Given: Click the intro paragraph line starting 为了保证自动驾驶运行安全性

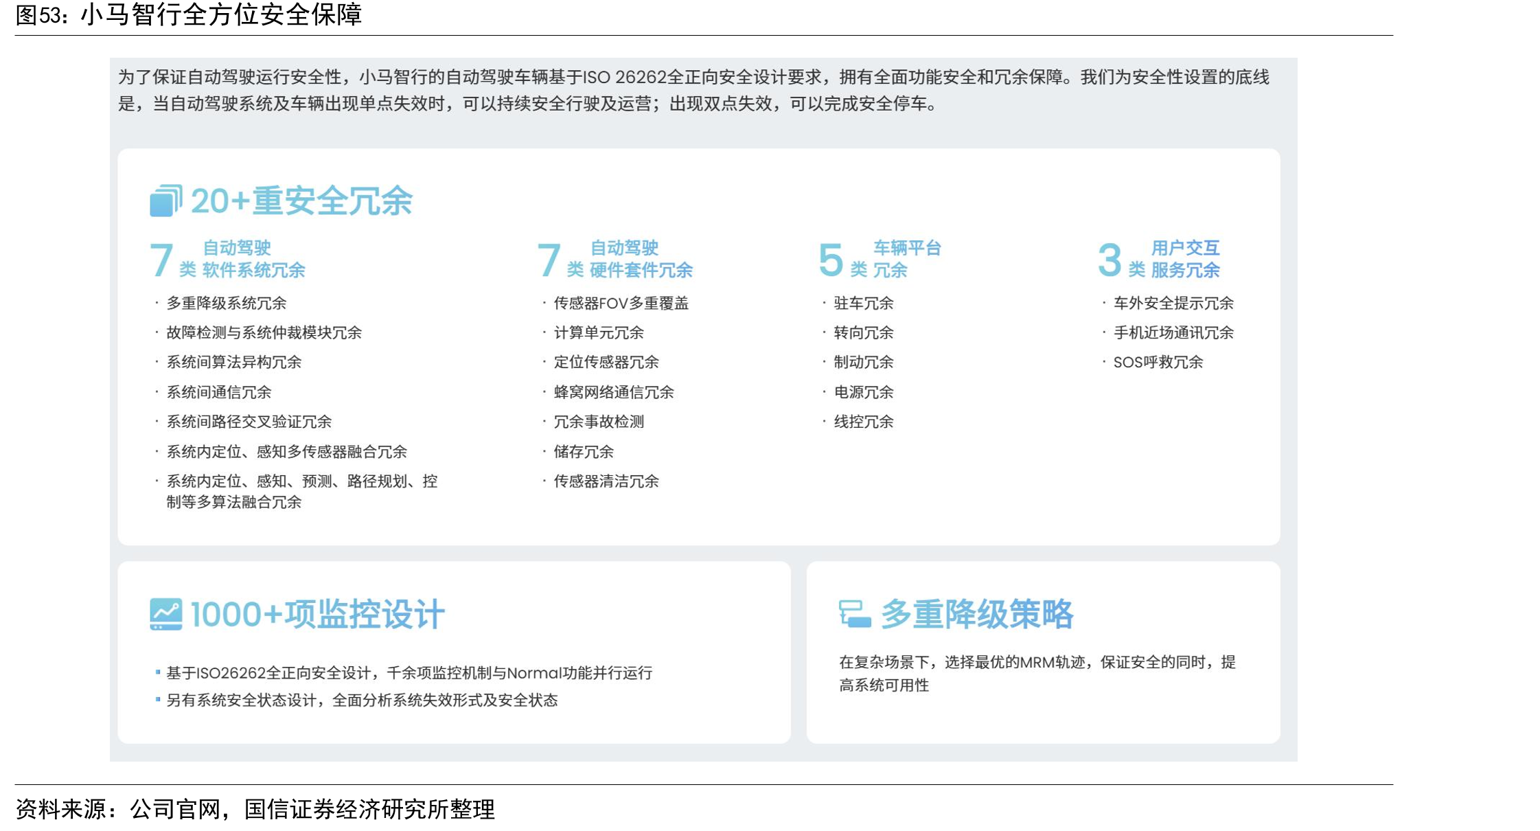Looking at the screenshot, I should tap(693, 77).
